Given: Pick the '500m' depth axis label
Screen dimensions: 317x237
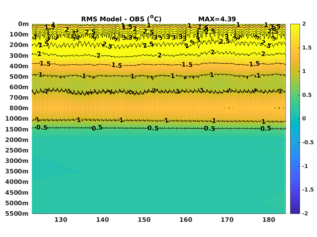Looking at the screenshot, I should [19, 77].
